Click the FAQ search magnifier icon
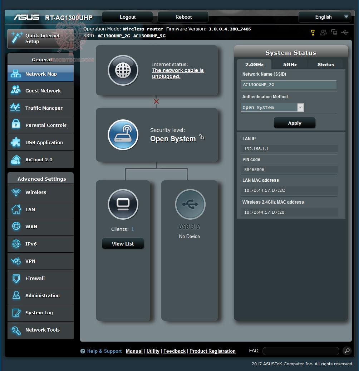The image size is (359, 371). (347, 351)
